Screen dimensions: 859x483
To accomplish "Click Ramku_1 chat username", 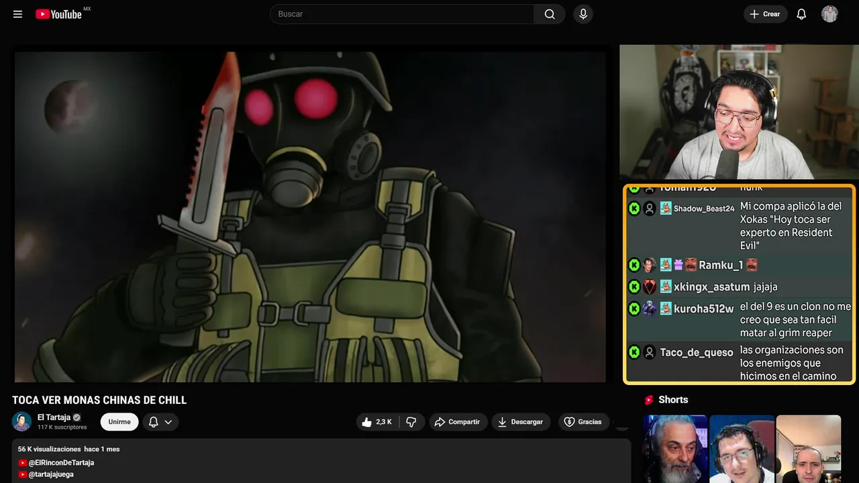I will [721, 265].
